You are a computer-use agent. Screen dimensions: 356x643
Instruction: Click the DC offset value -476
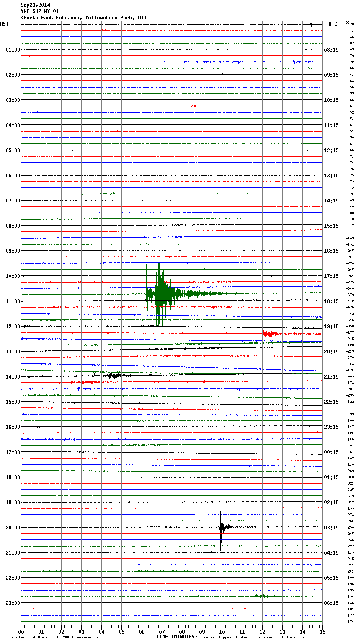pos(350,307)
